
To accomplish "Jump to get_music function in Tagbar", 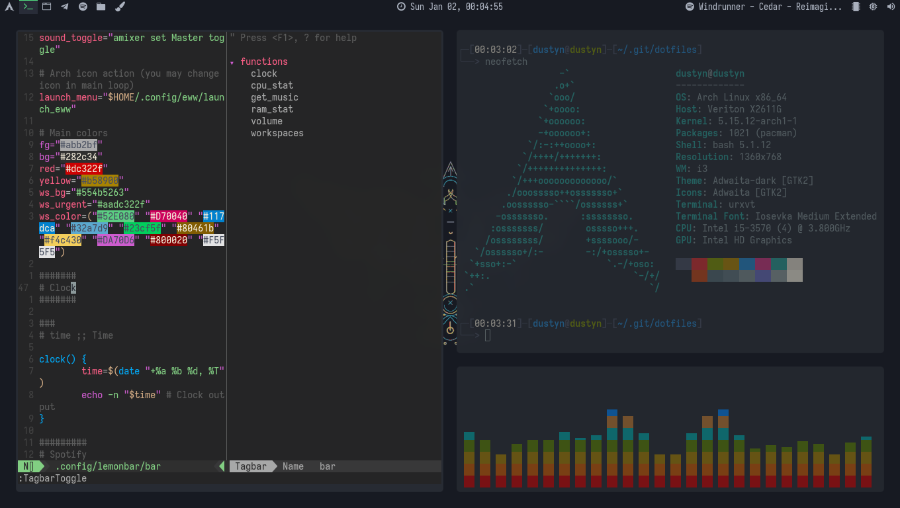I will (x=275, y=97).
